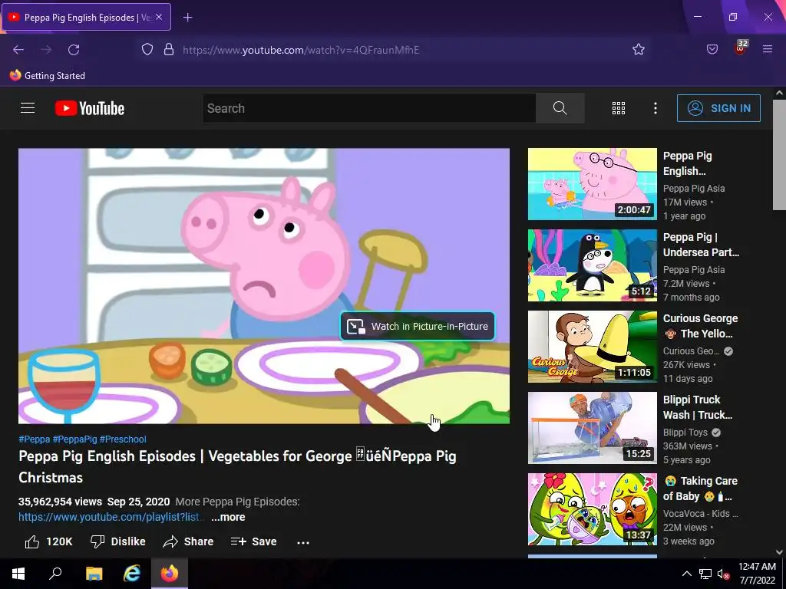
Task: Show hidden system tray icons
Action: (687, 574)
